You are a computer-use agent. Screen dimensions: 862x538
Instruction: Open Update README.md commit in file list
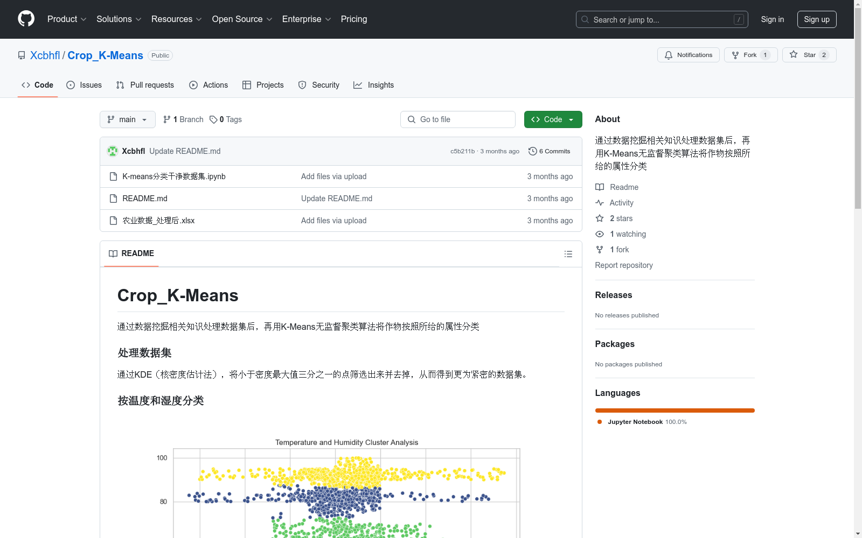(337, 199)
